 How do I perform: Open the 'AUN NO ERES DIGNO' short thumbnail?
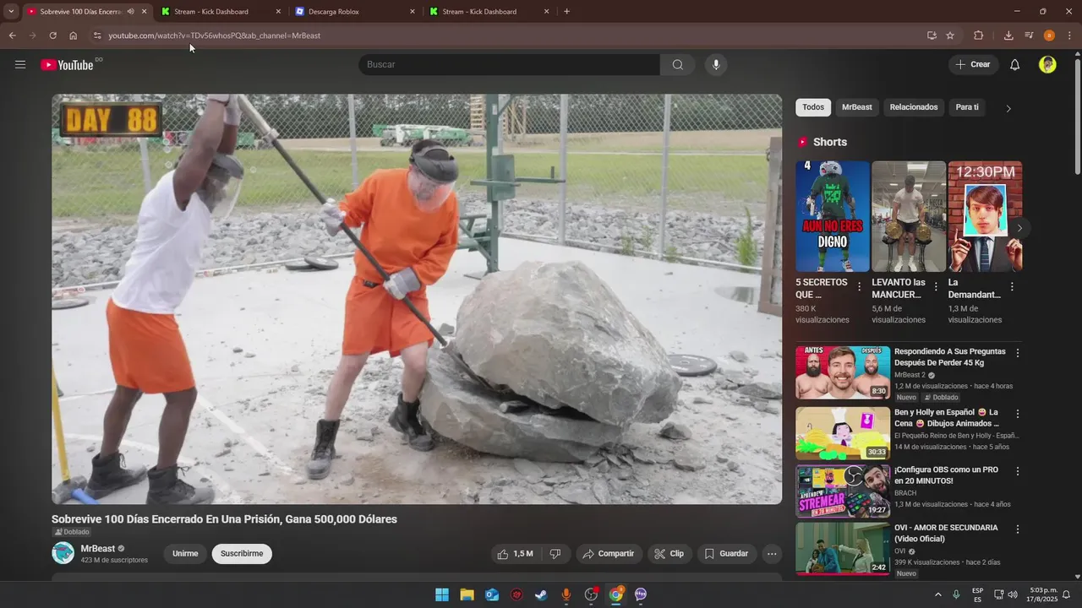click(x=833, y=216)
